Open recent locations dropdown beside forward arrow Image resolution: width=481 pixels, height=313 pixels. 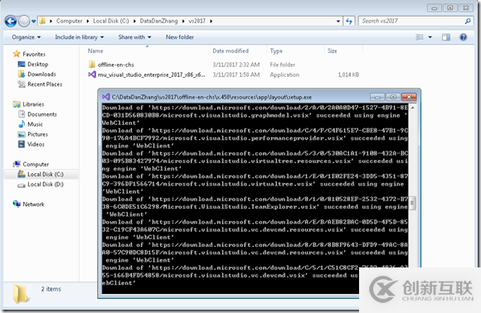pyautogui.click(x=33, y=22)
